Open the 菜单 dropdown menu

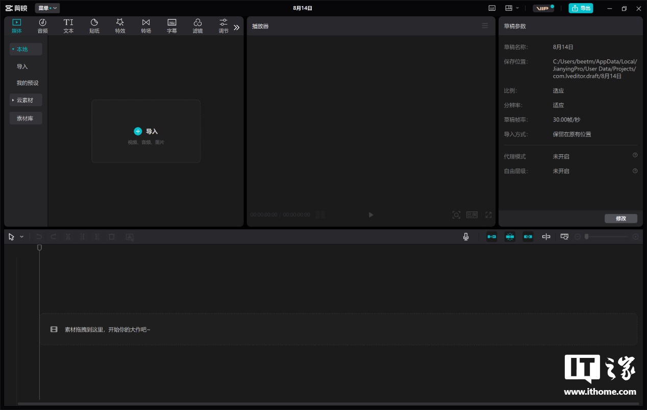[47, 8]
